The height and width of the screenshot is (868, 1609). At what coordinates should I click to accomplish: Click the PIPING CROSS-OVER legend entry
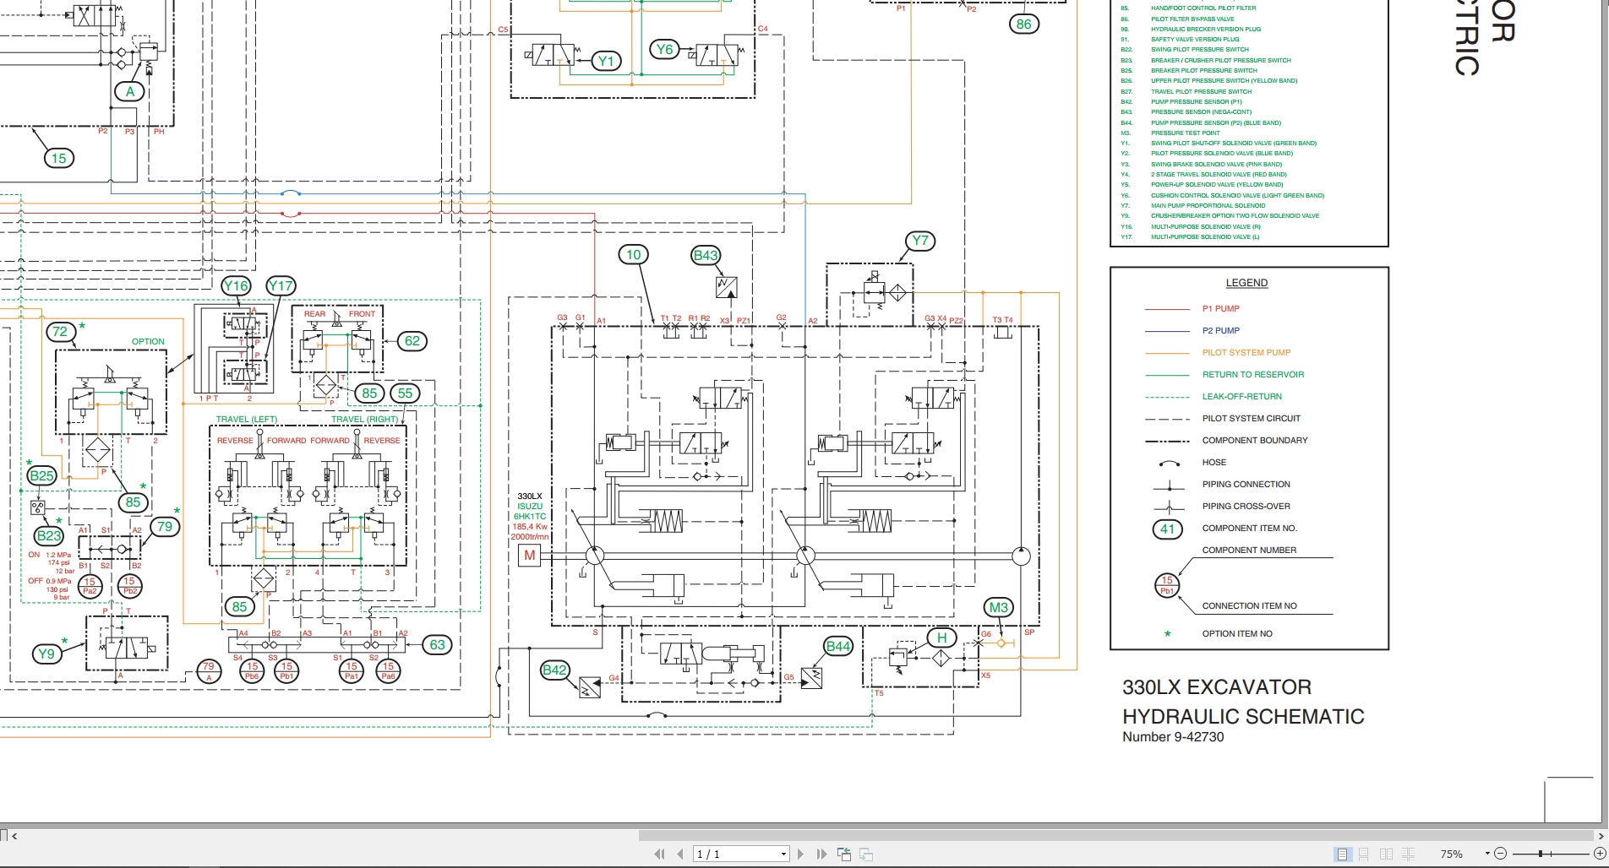pos(1246,507)
